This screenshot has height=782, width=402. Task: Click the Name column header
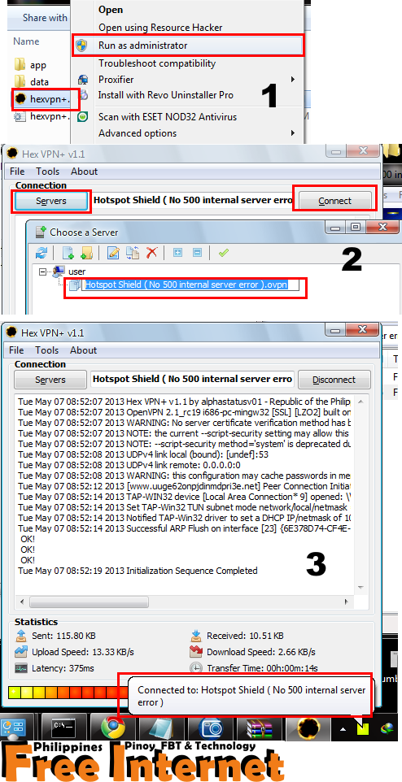coord(27,41)
